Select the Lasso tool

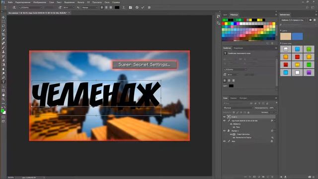pyautogui.click(x=3, y=26)
